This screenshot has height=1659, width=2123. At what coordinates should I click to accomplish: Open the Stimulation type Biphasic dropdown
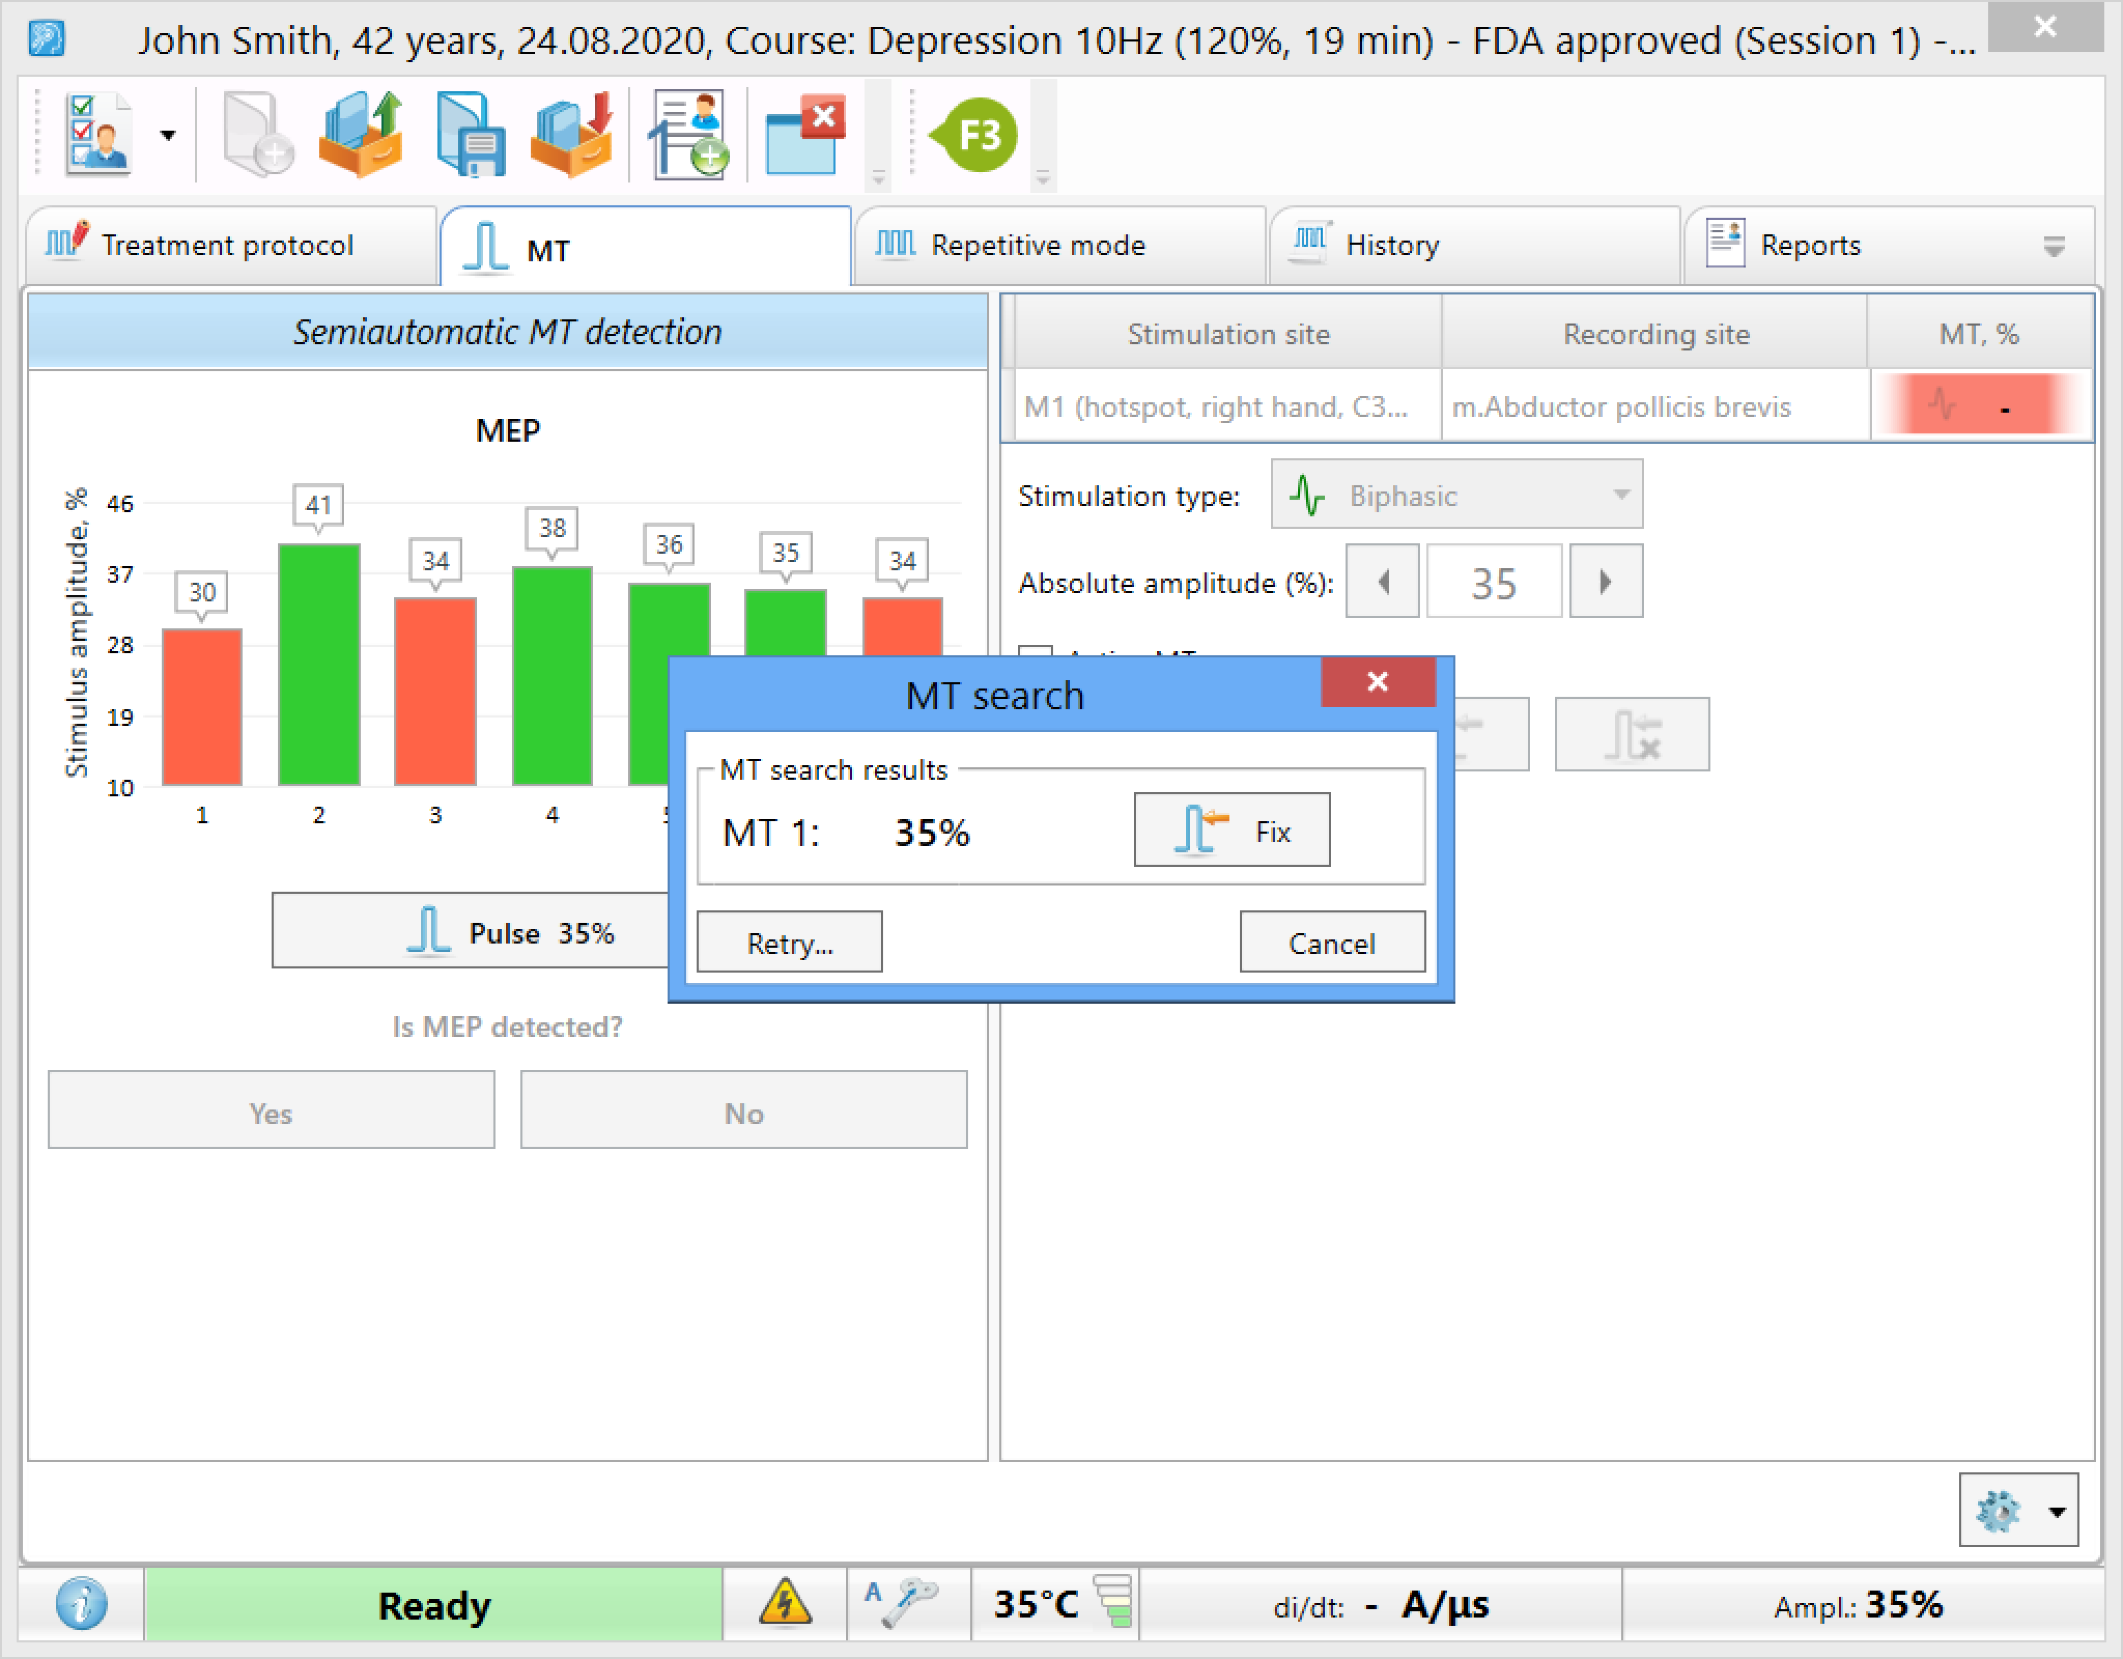click(1456, 495)
